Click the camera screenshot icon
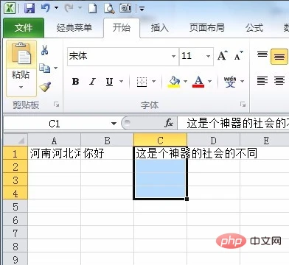The image size is (289, 265). (x=125, y=8)
